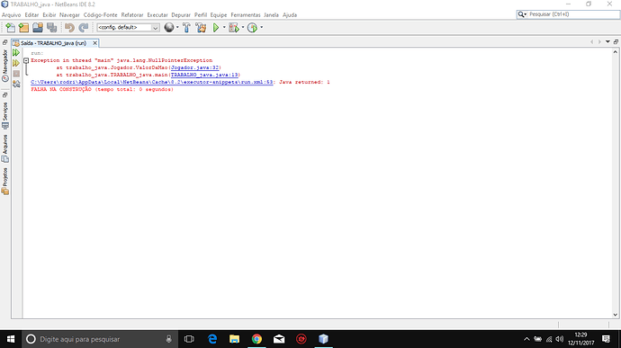Open the Ajuda menu
Screen dimensions: 621x348
click(290, 14)
